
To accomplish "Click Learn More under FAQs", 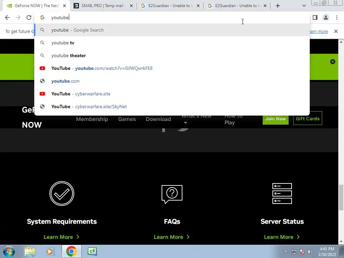I will [x=172, y=237].
